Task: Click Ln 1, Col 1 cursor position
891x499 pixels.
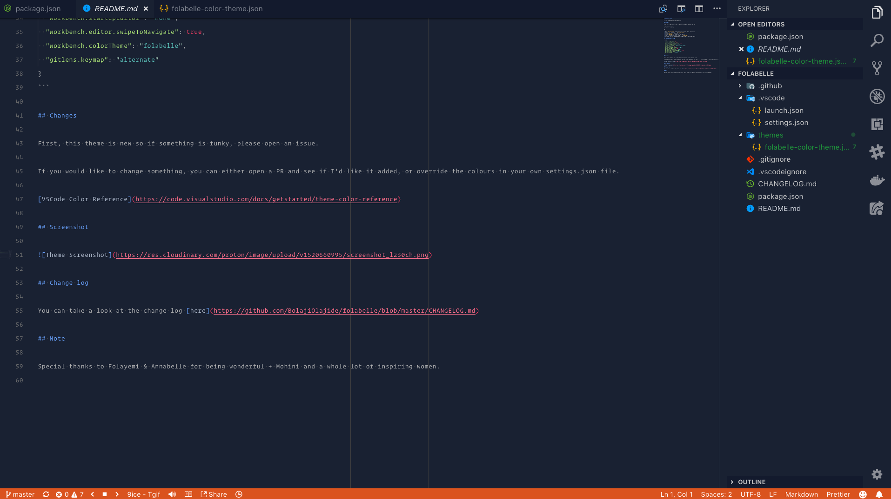Action: (x=677, y=494)
